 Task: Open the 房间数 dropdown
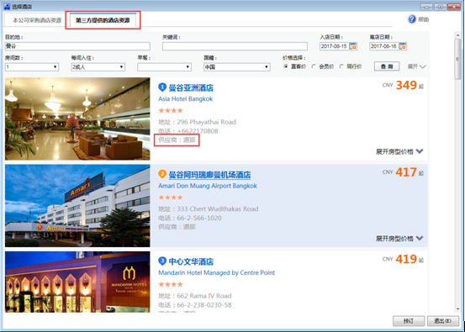[32, 67]
